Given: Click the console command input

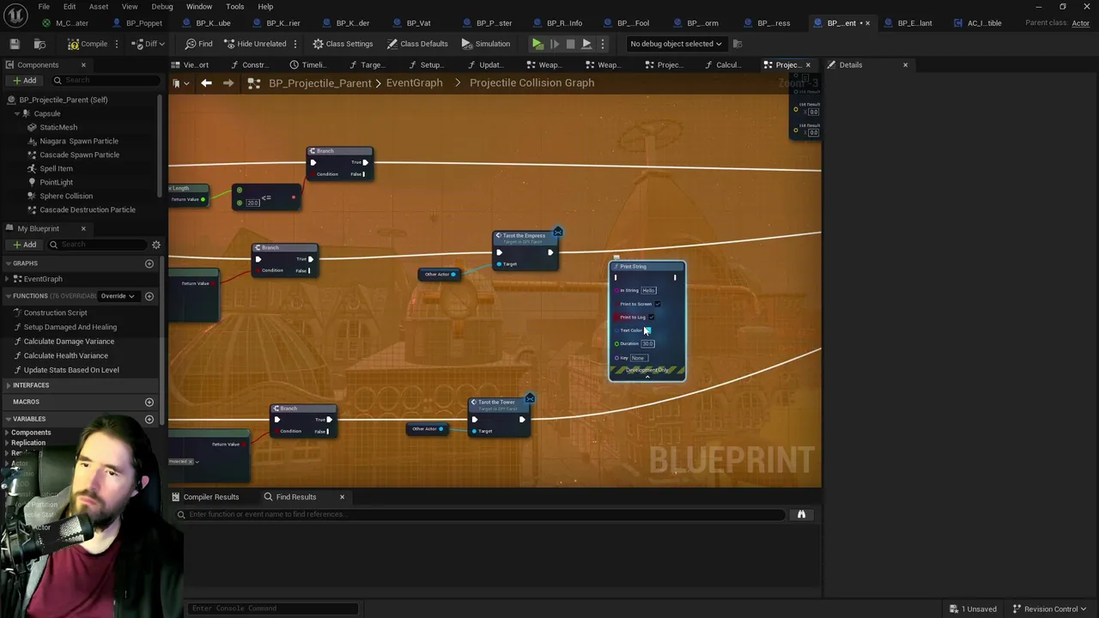Looking at the screenshot, I should (273, 609).
